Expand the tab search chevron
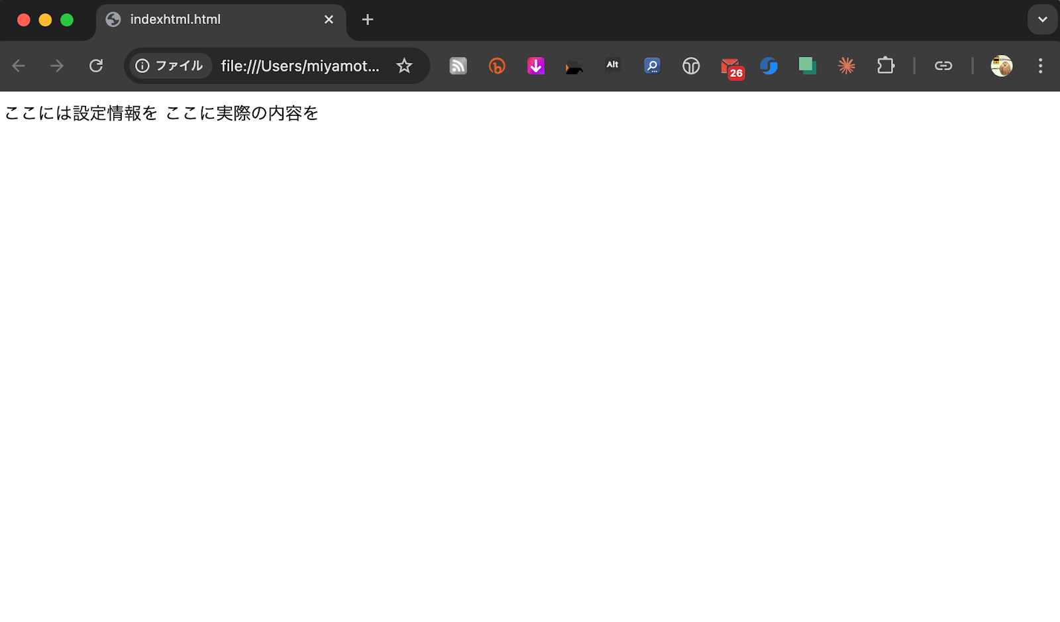 [1042, 19]
